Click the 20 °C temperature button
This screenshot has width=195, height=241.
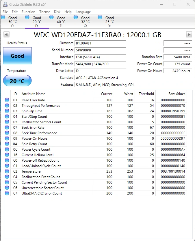(x=17, y=81)
